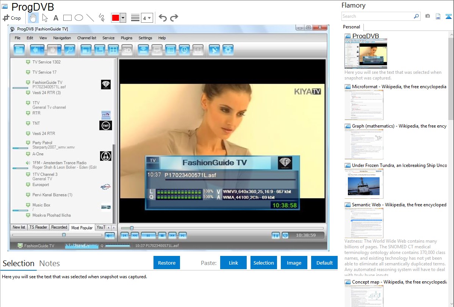Click the Restore button
The image size is (454, 307).
click(167, 263)
